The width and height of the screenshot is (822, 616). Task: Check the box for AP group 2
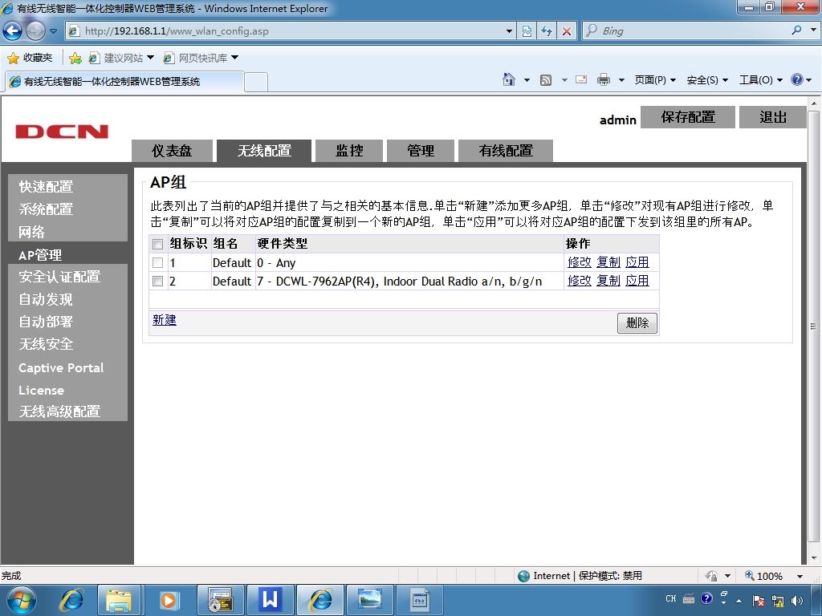(x=157, y=282)
